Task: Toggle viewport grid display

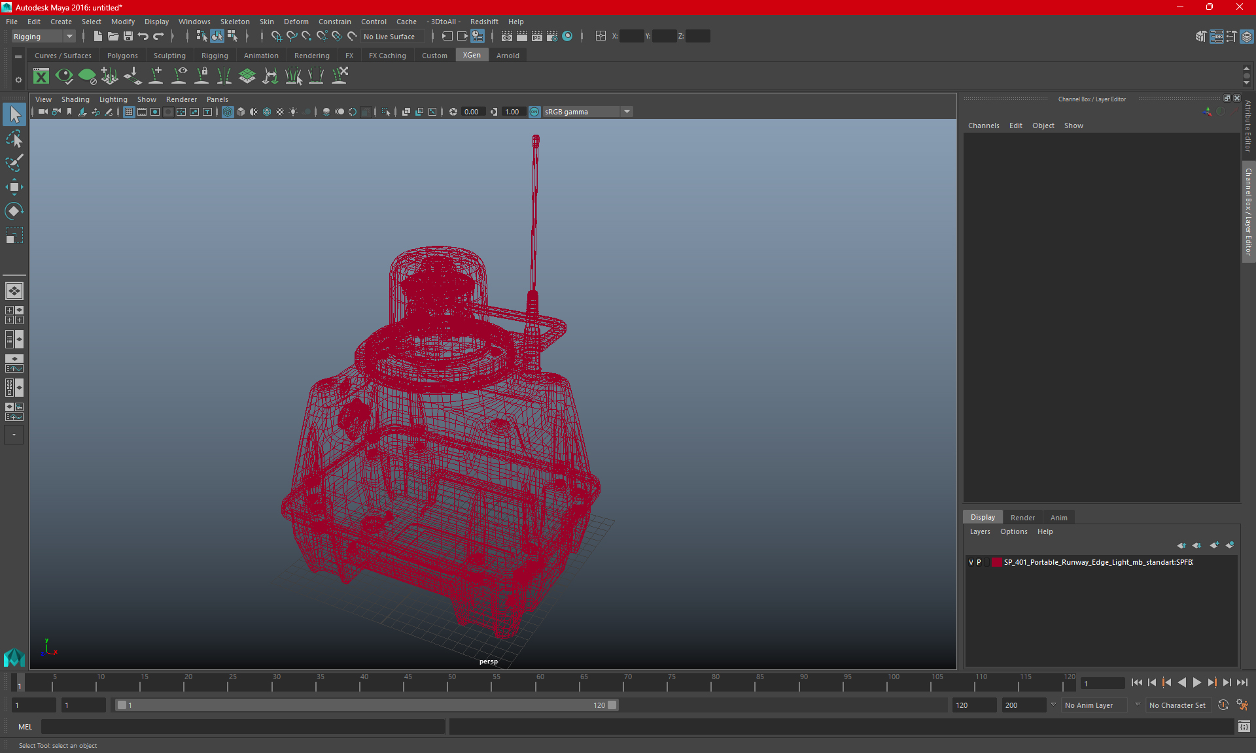Action: click(x=129, y=112)
